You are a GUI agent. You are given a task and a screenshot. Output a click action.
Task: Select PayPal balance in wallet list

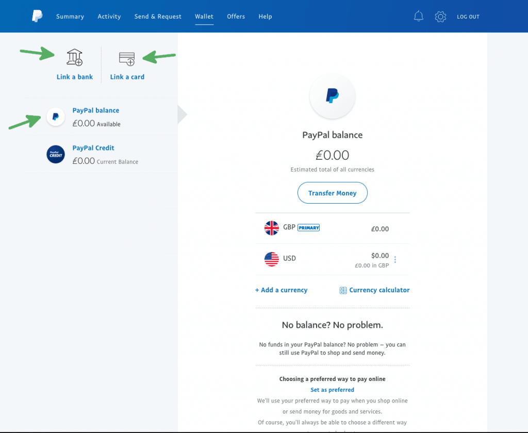point(96,110)
